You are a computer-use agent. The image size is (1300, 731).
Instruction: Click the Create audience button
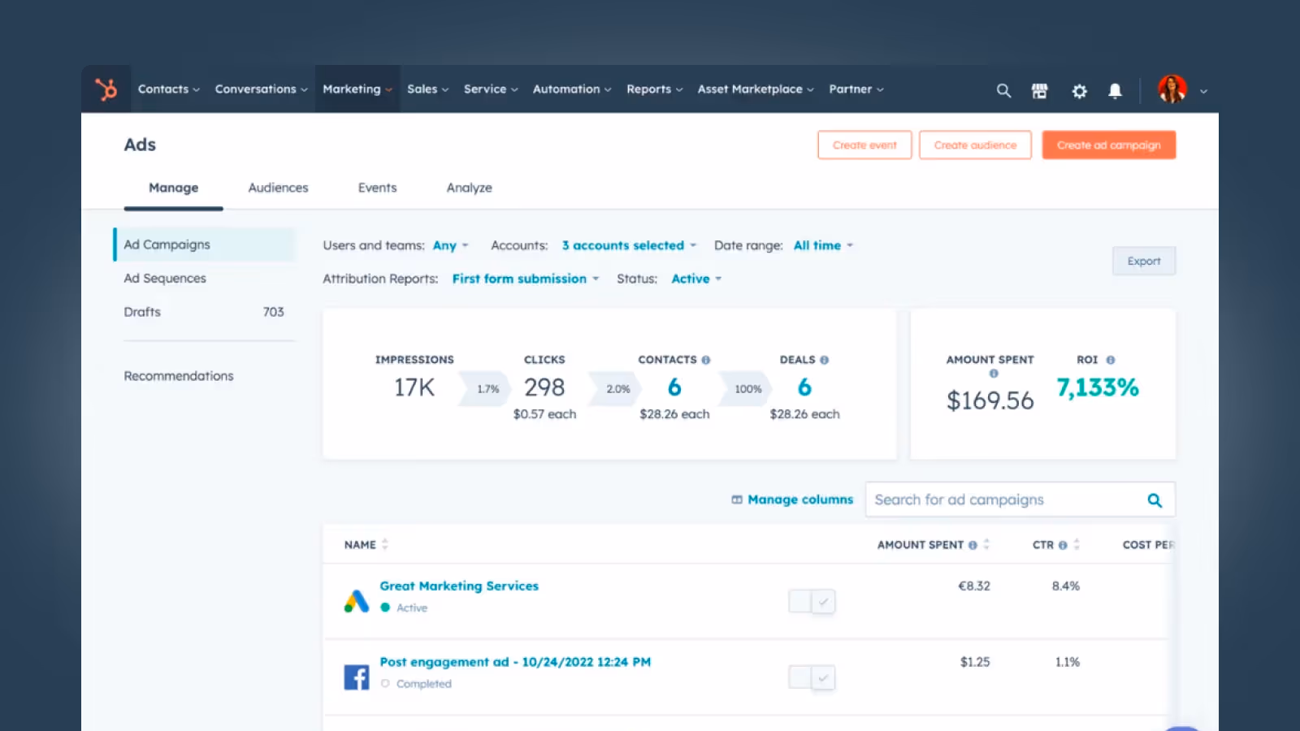tap(975, 145)
